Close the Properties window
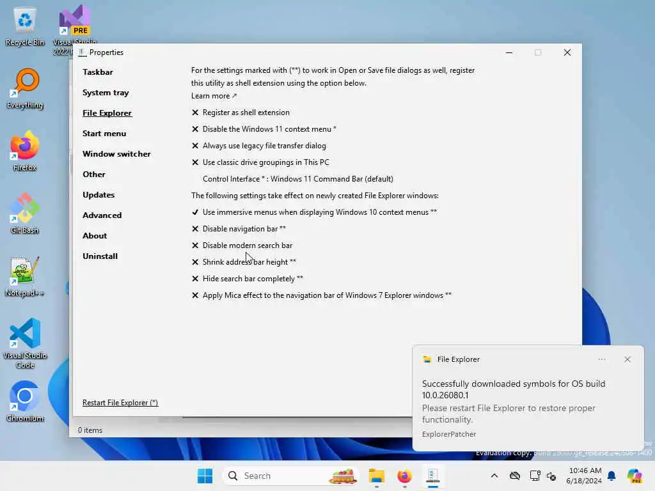Image resolution: width=655 pixels, height=491 pixels. tap(567, 52)
